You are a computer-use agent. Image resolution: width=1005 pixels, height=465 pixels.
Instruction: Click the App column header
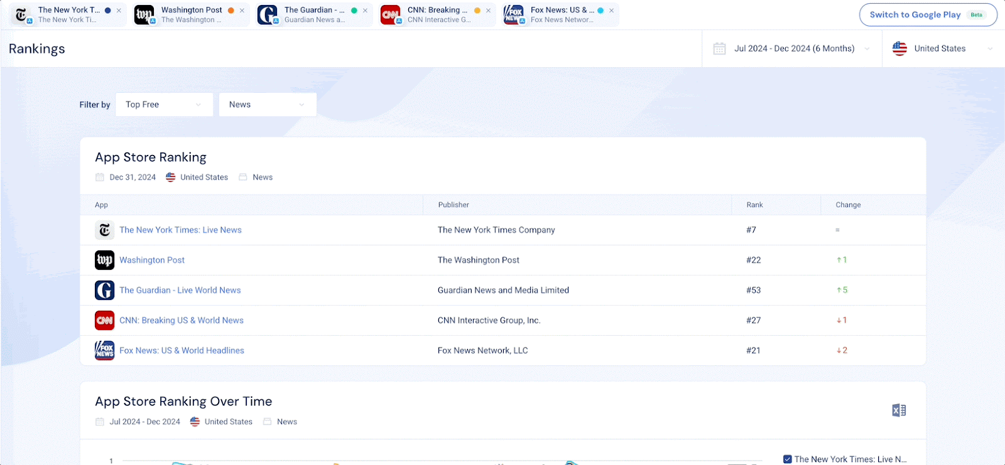[102, 205]
